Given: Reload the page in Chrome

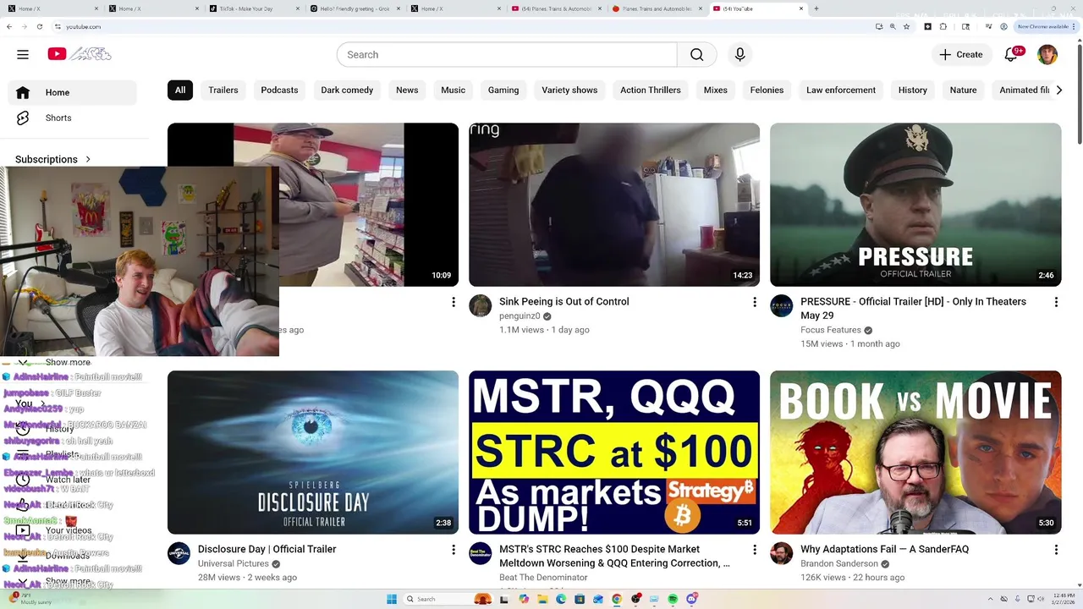Looking at the screenshot, I should click(39, 26).
